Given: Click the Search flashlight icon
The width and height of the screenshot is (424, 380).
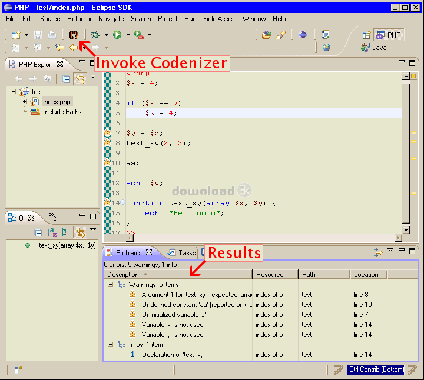Looking at the screenshot, I should (x=281, y=35).
